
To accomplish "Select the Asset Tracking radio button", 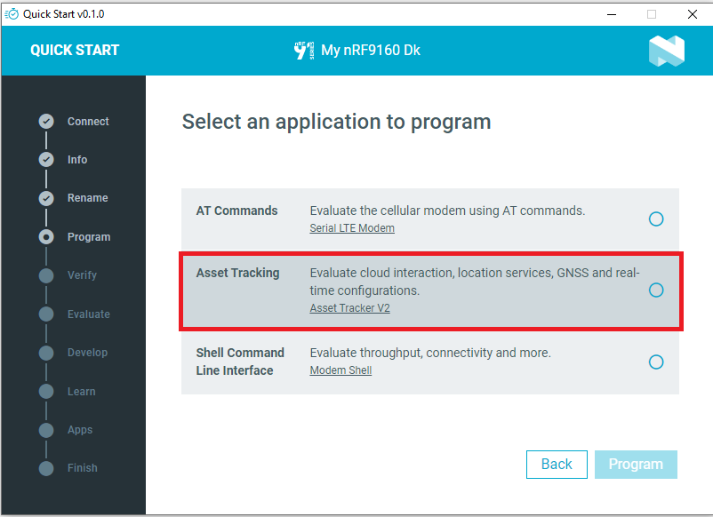I will pos(656,290).
